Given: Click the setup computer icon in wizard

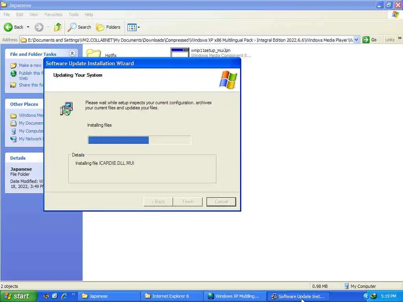Looking at the screenshot, I should pos(66,109).
